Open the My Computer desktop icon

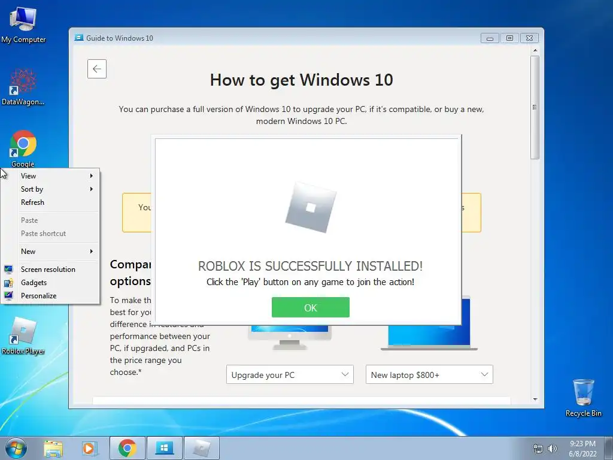click(23, 24)
